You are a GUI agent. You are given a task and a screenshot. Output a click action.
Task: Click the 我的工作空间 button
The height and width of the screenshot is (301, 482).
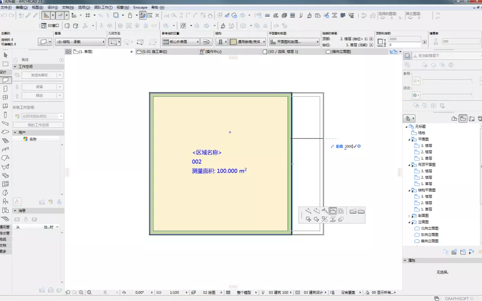point(38,125)
